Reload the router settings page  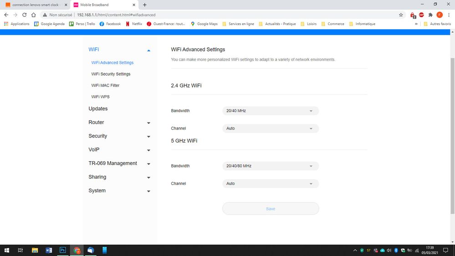[x=24, y=15]
